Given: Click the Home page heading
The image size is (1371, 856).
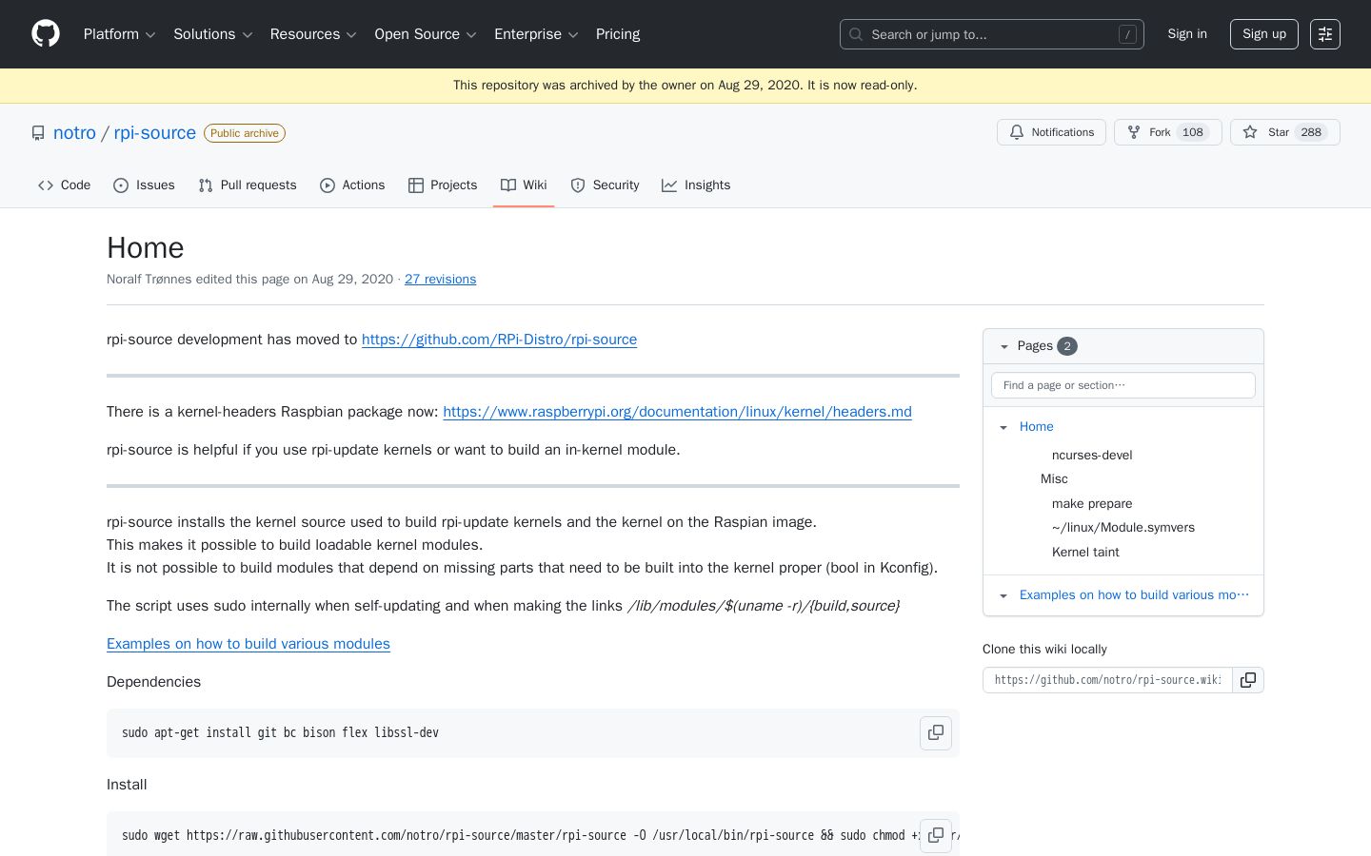Looking at the screenshot, I should [146, 248].
